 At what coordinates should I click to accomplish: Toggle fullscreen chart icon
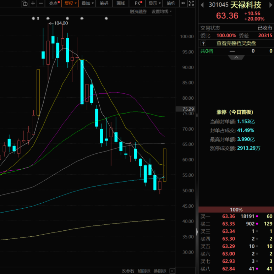(191, 3)
